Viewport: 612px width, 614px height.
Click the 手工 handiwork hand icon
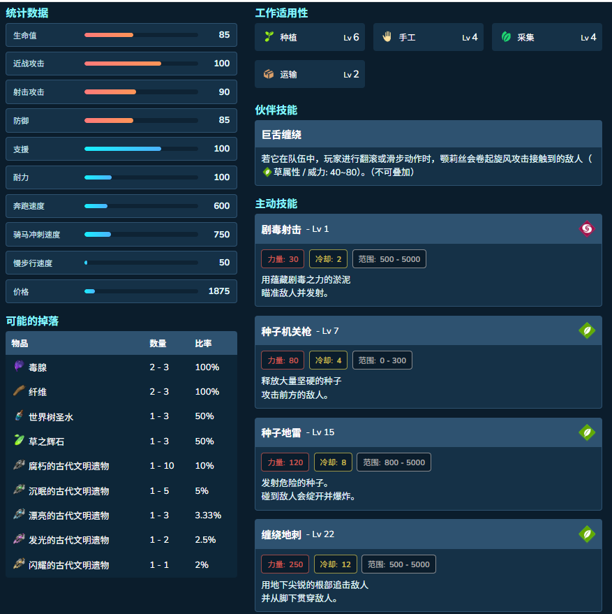(387, 37)
